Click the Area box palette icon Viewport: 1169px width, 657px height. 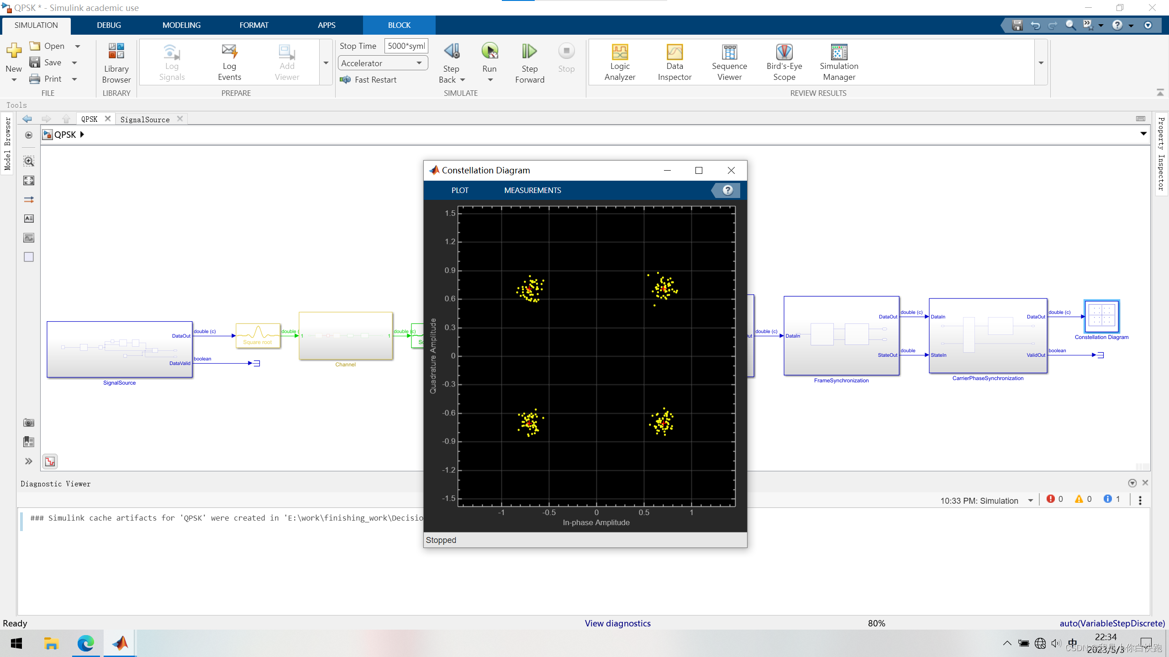click(x=29, y=257)
